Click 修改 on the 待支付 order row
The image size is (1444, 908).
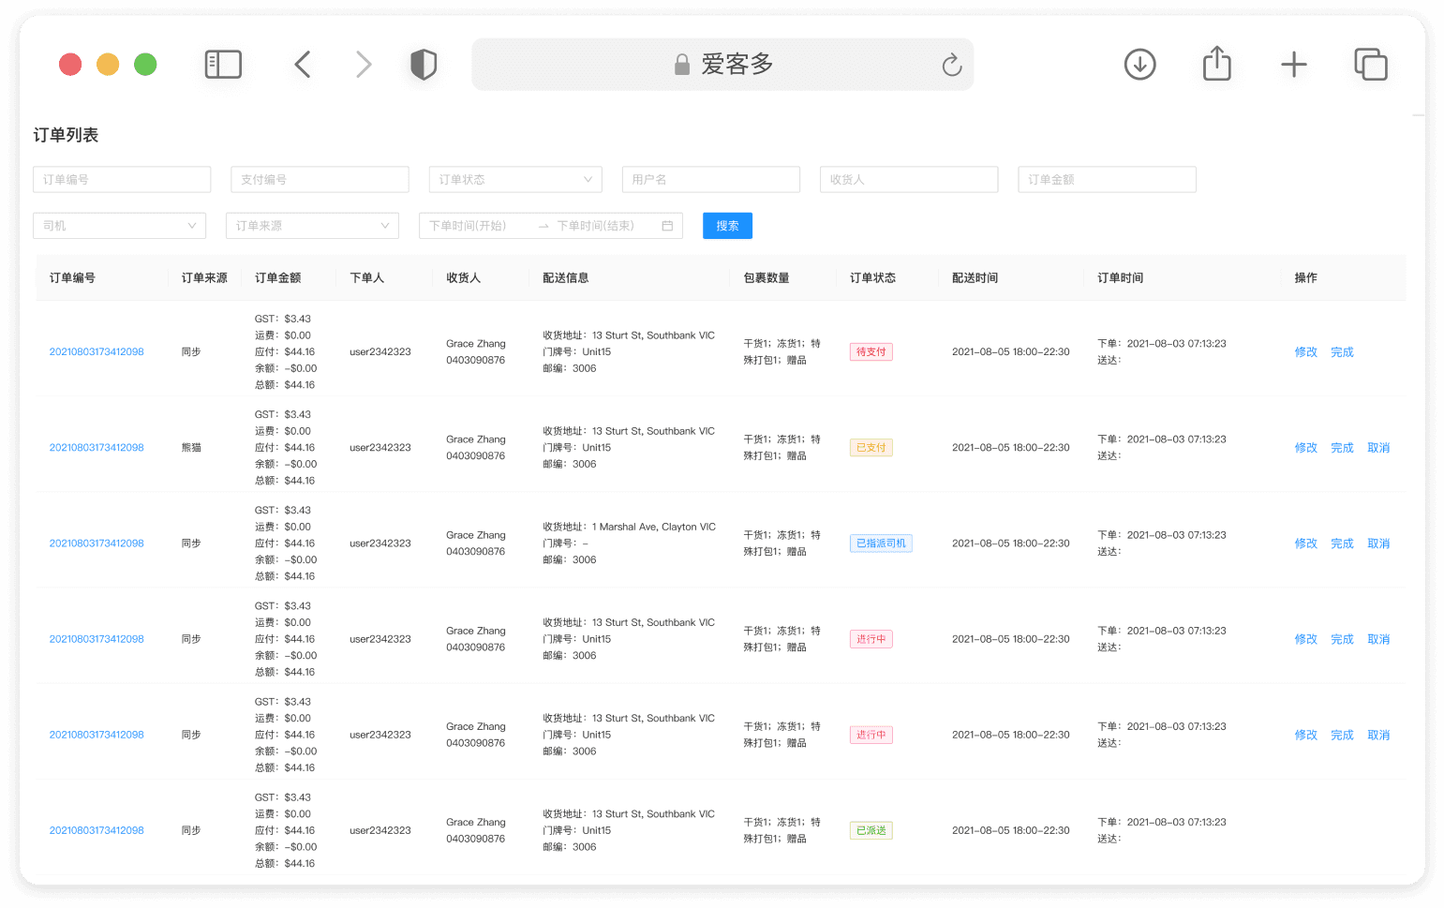[x=1305, y=352]
